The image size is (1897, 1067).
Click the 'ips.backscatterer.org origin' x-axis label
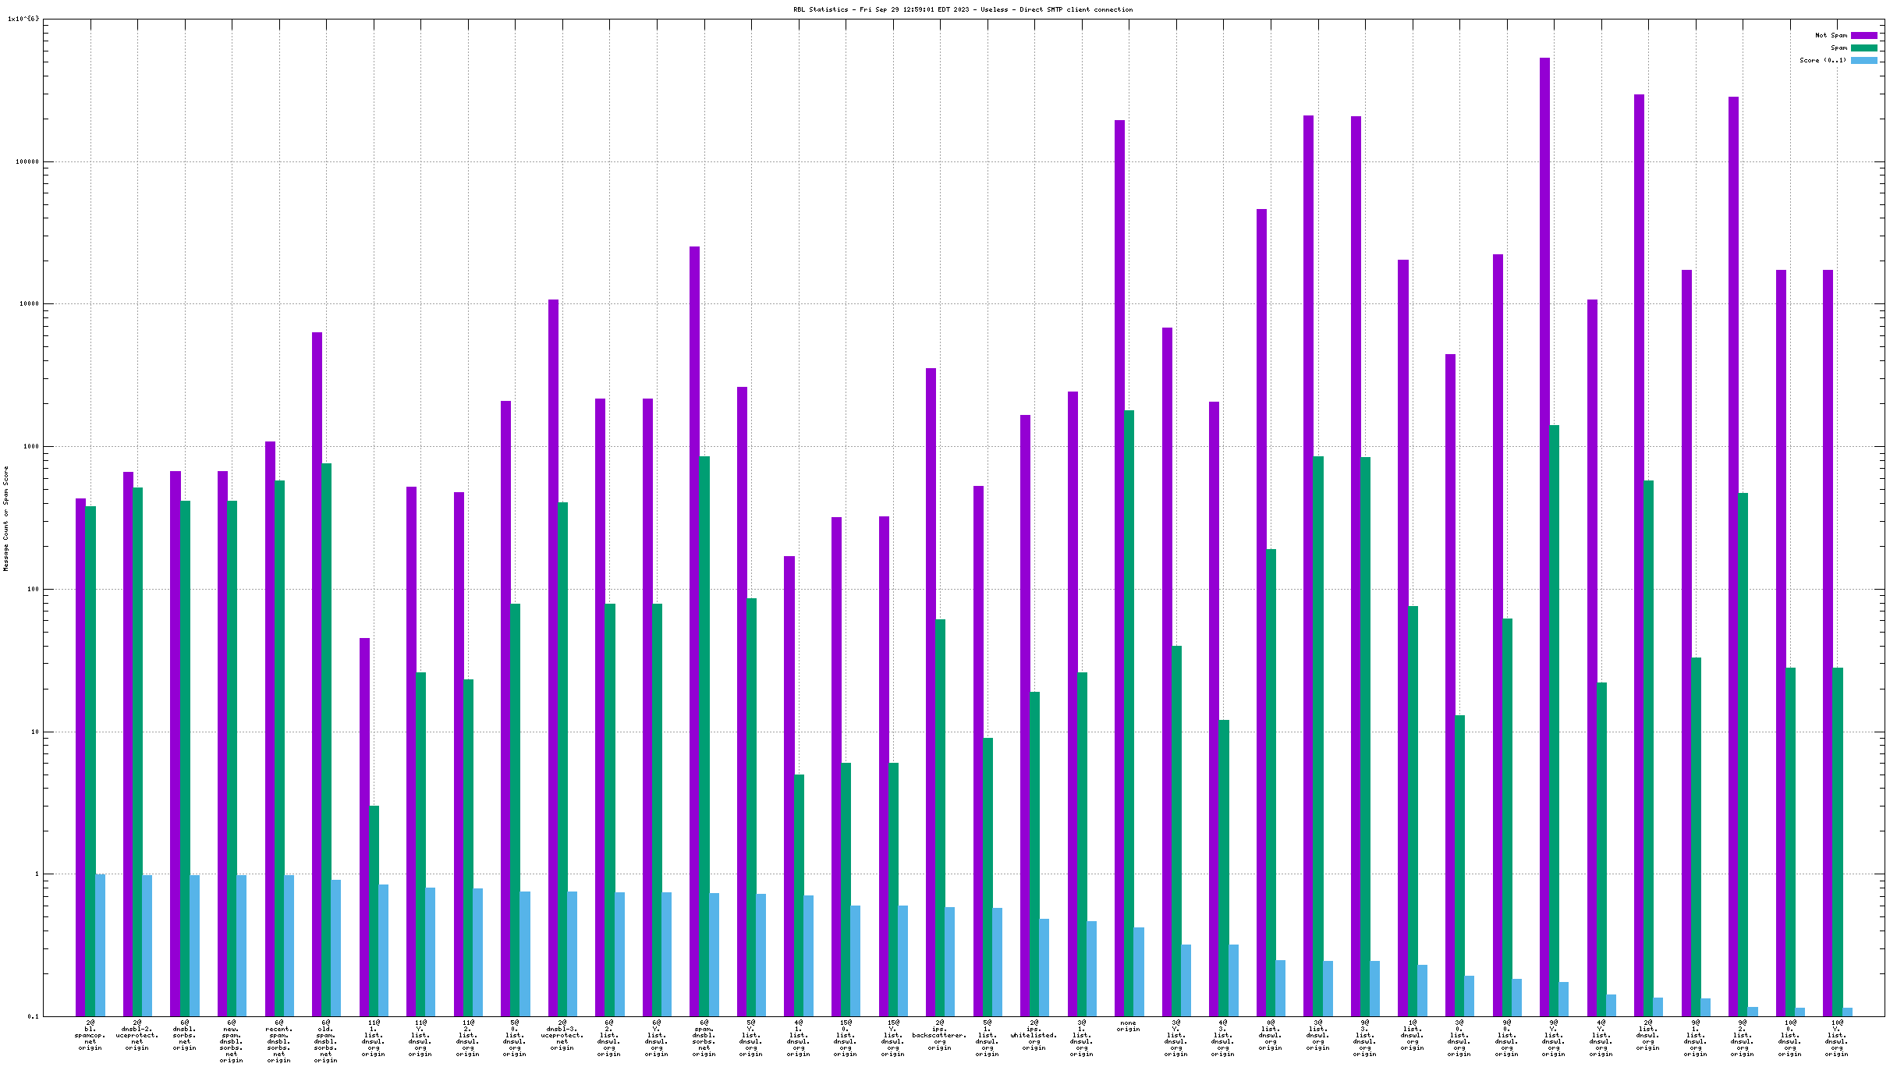click(939, 1035)
